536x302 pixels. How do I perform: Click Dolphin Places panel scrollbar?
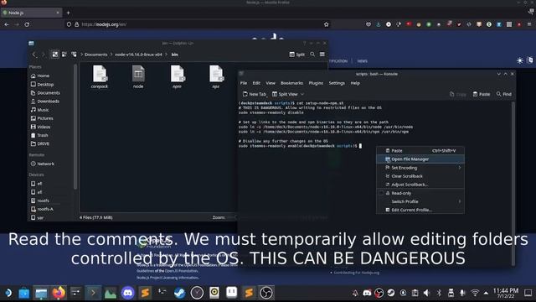click(75, 127)
